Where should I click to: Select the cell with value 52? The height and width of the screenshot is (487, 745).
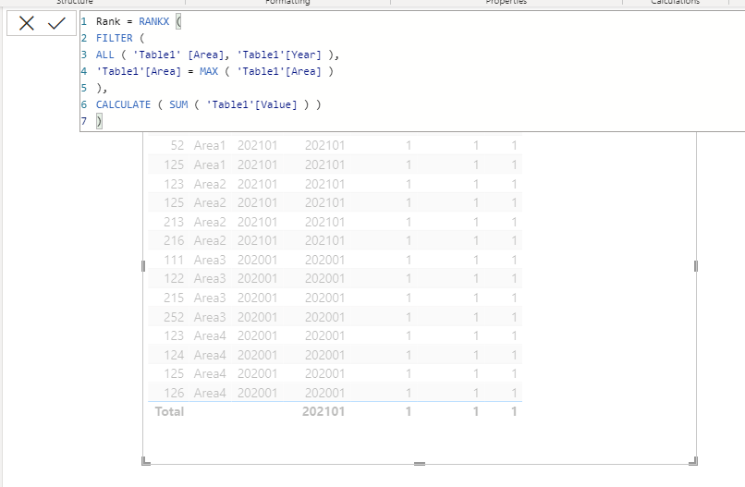[x=177, y=145]
